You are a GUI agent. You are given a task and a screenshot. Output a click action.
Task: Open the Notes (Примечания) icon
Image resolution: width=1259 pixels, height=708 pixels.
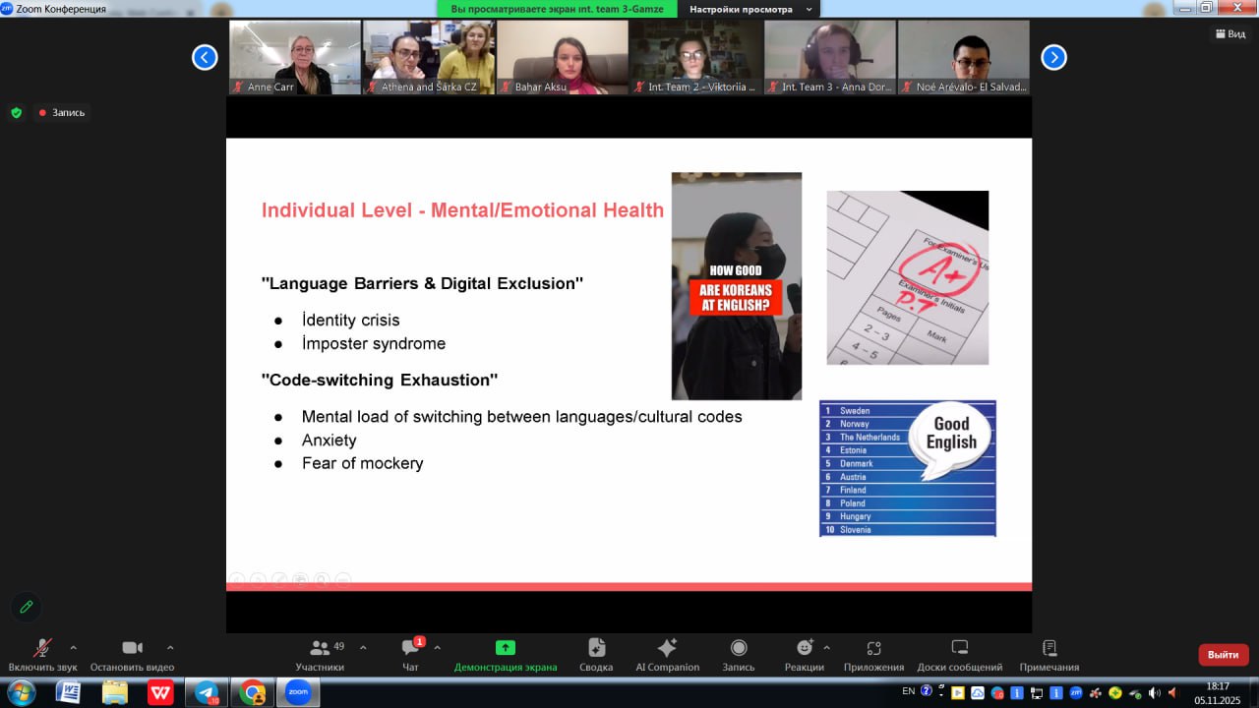[x=1049, y=648]
